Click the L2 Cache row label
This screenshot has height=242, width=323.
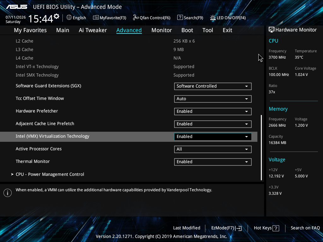[x=25, y=41]
